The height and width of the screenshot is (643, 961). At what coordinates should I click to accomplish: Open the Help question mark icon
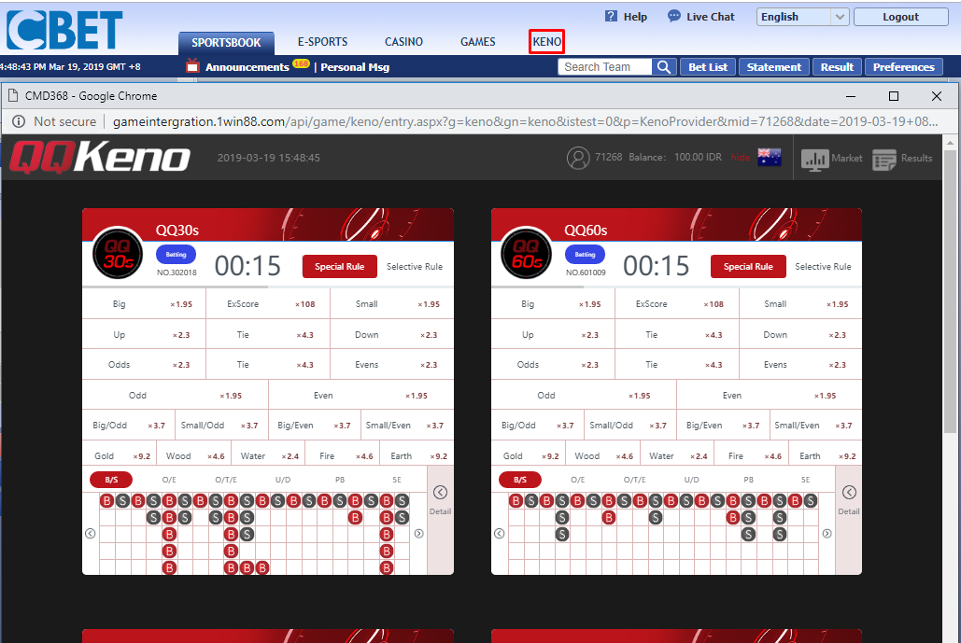pyautogui.click(x=611, y=17)
